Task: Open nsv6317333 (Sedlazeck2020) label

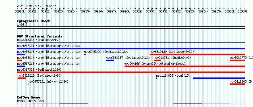Action: pos(39,70)
